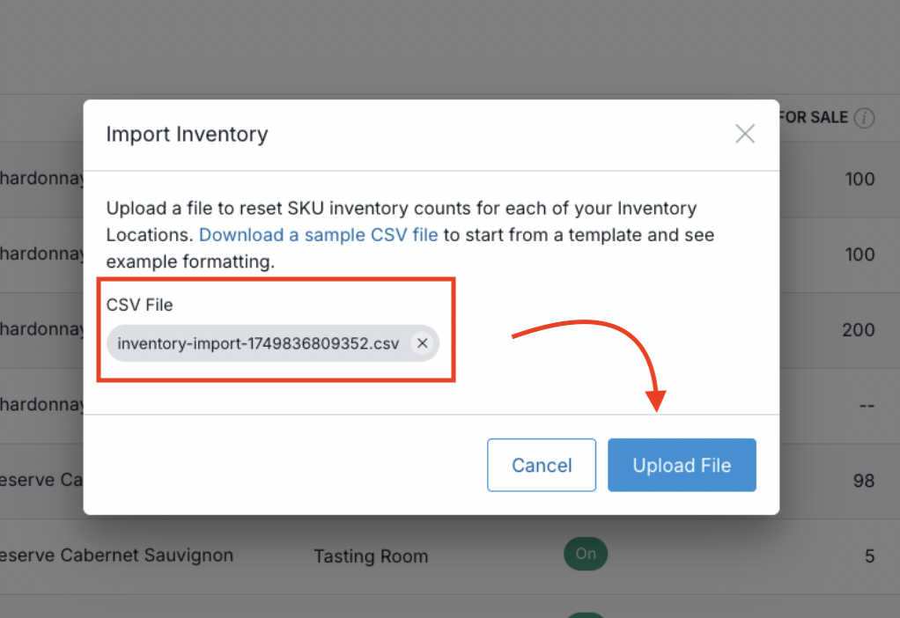This screenshot has height=618, width=900.
Task: Cancel the inventory import
Action: pyautogui.click(x=541, y=465)
